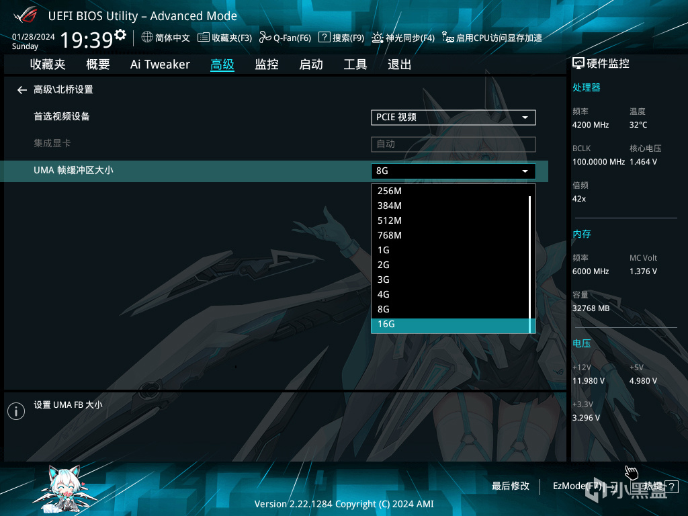Open the 收藏夹 tab
The width and height of the screenshot is (688, 516).
click(48, 64)
